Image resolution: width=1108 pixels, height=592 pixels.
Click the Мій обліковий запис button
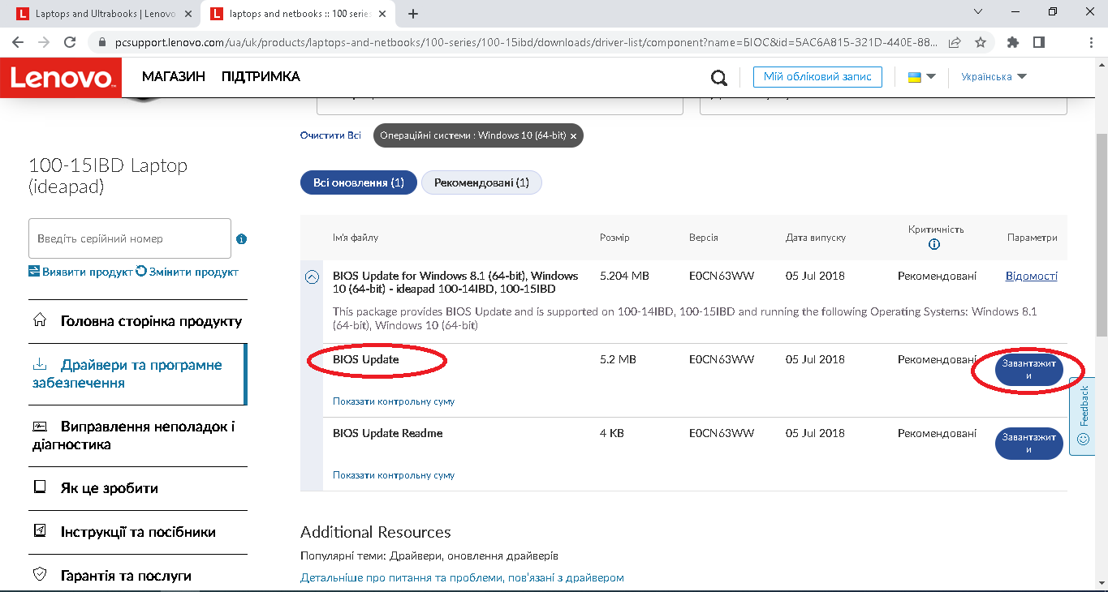(817, 76)
